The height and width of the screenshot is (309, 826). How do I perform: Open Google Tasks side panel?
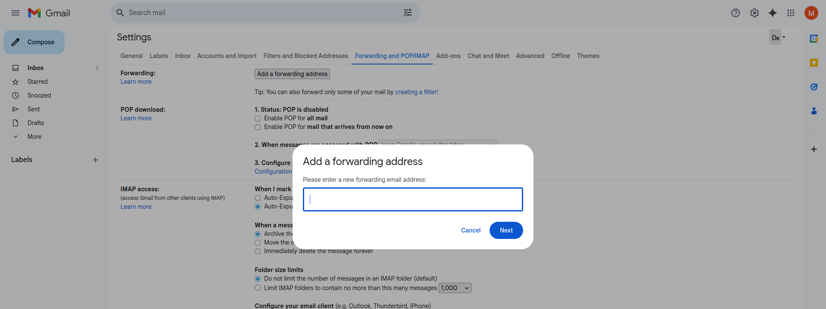click(x=814, y=87)
